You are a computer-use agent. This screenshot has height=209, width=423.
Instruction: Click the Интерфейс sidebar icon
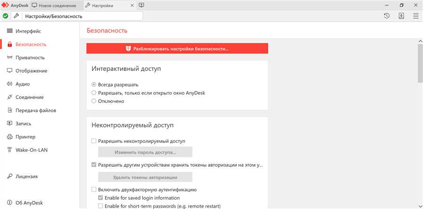click(x=10, y=31)
